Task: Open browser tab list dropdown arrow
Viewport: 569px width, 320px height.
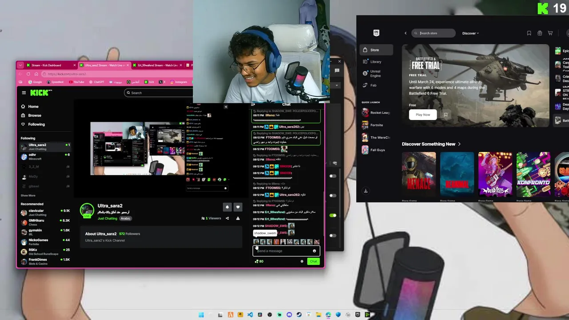Action: (x=20, y=65)
